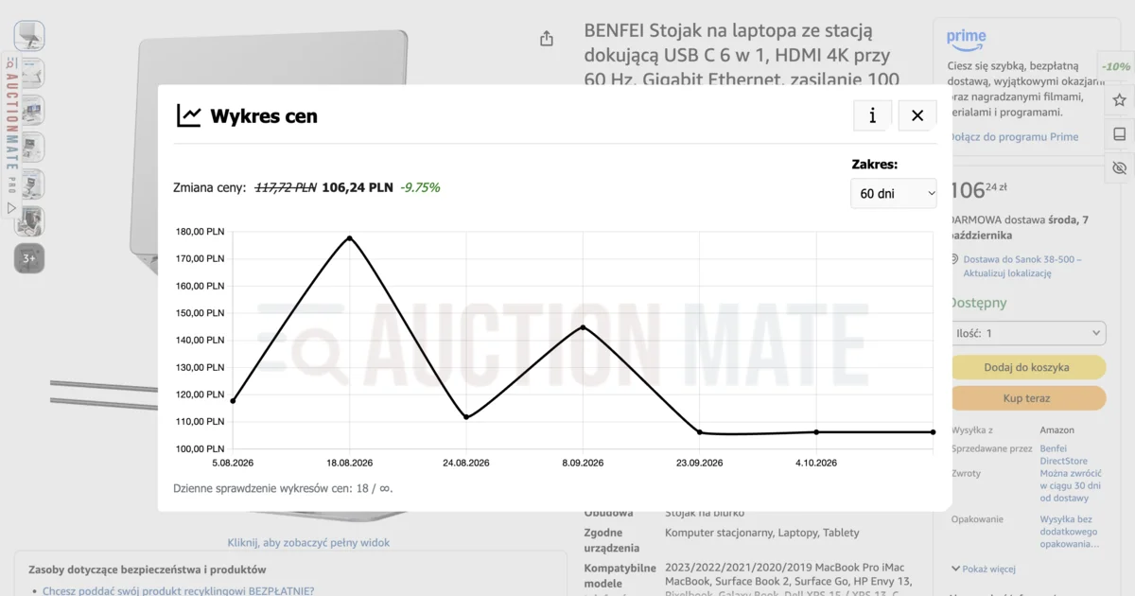Expand Pokaż więcej details
Screen dimensions: 1135x596
984,569
